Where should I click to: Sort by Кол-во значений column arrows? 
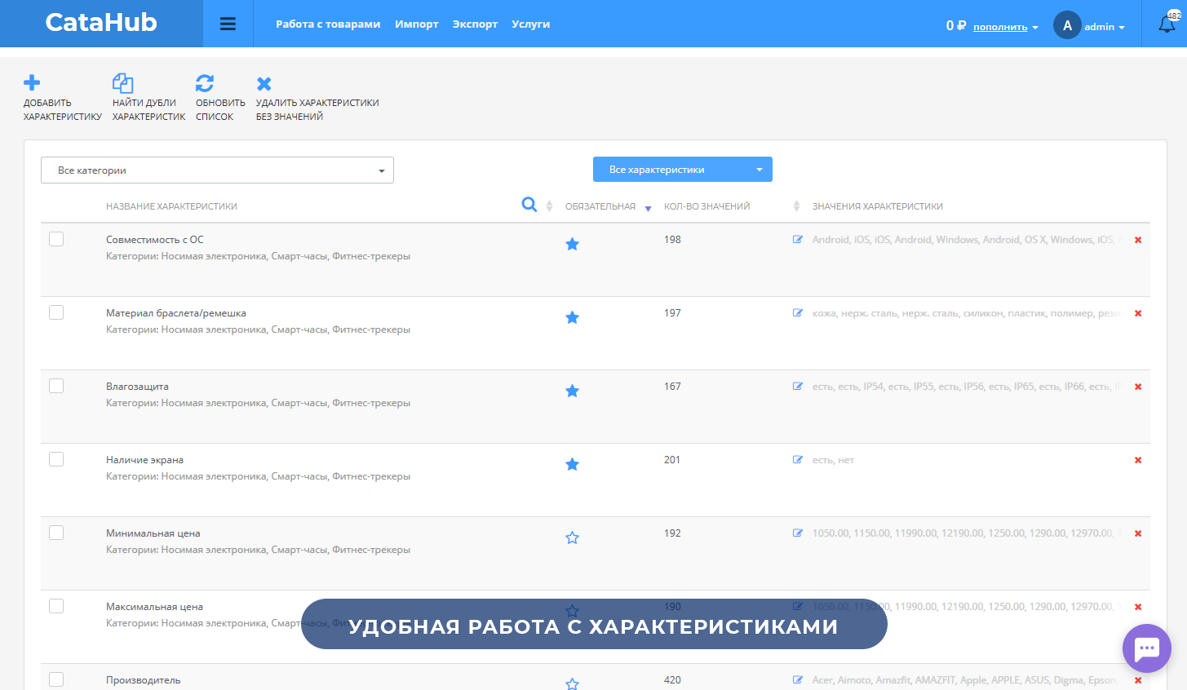click(796, 206)
